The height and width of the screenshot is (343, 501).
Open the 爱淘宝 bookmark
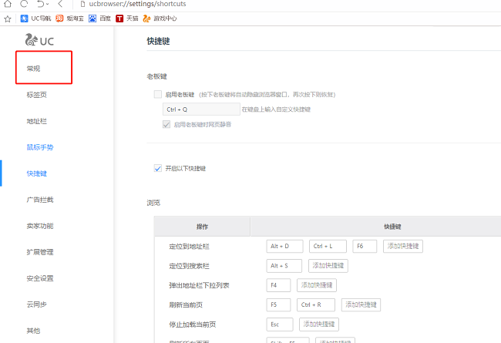69,18
